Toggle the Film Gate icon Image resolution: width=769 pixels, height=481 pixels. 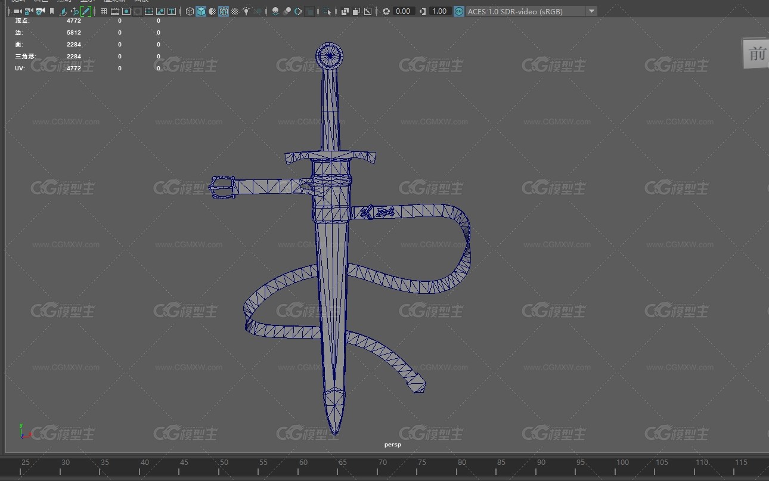point(115,11)
